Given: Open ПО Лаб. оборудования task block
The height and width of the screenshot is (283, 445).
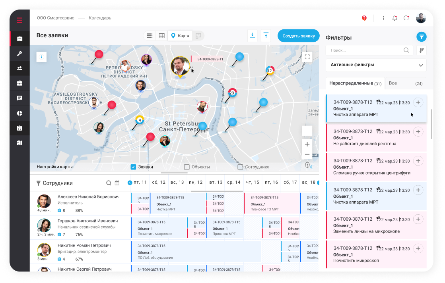Looking at the screenshot, I should 196,252.
